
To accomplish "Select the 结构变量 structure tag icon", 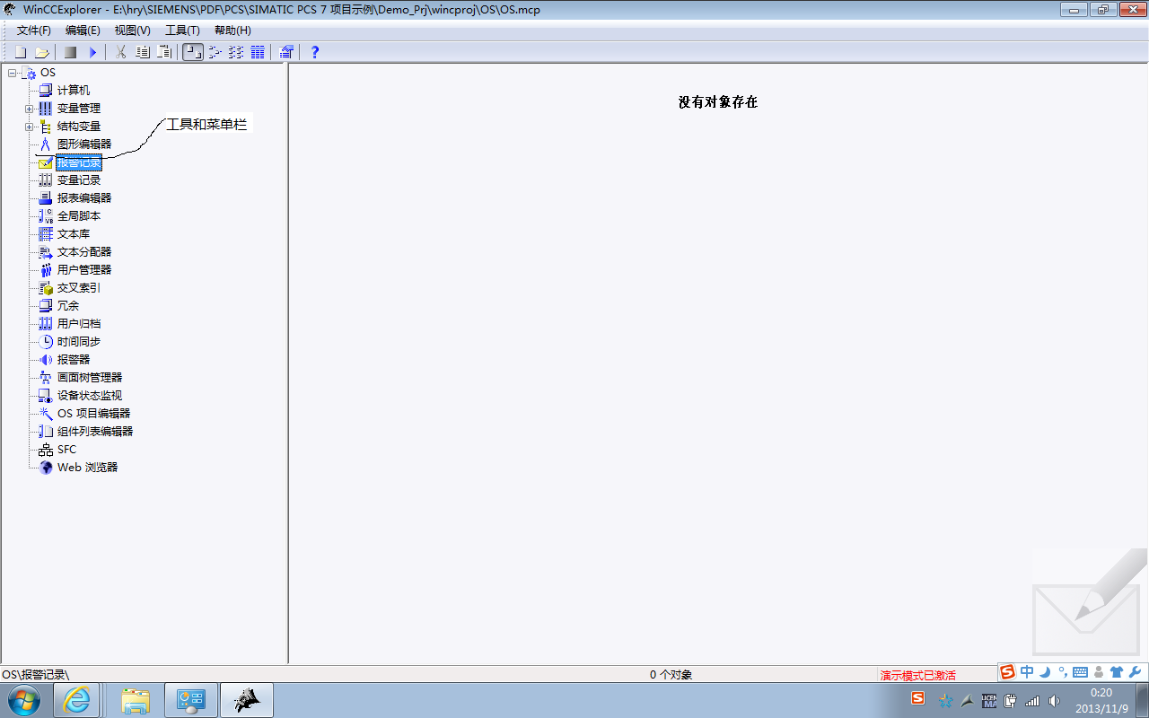I will pos(46,127).
